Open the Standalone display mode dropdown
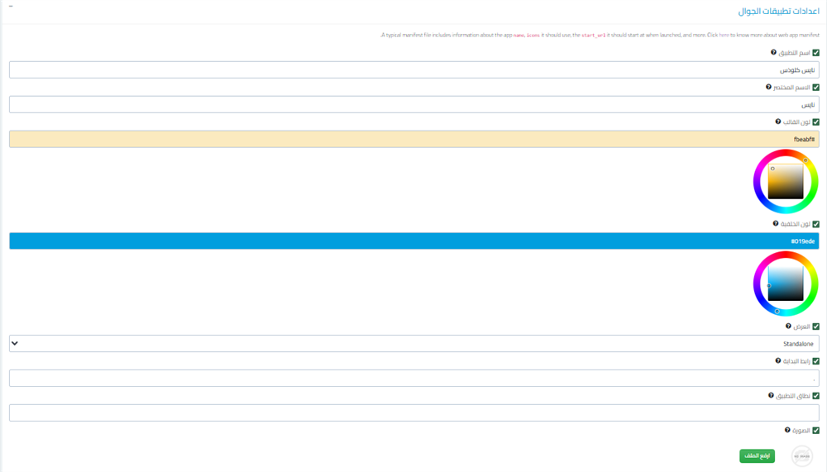Image resolution: width=827 pixels, height=472 pixels. coord(413,343)
